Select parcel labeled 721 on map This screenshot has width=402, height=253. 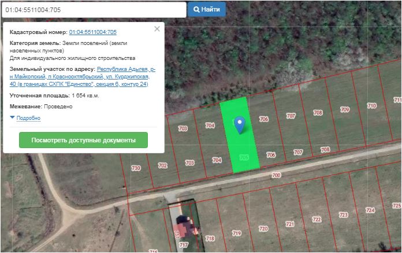tap(290, 224)
